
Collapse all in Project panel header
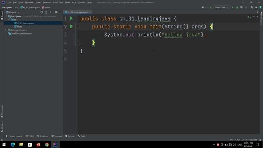pos(51,12)
